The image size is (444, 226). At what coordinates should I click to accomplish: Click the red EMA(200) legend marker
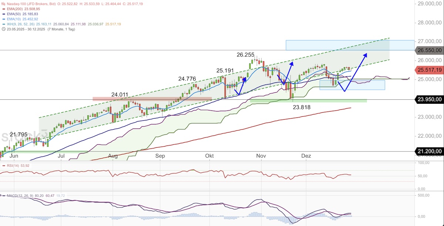click(x=3, y=9)
